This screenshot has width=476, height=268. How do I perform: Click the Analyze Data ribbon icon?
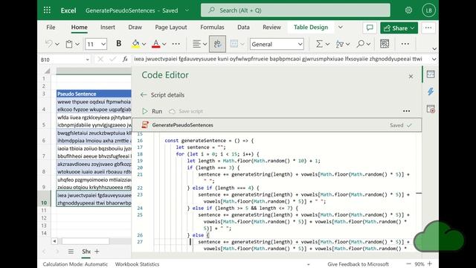[x=385, y=44]
